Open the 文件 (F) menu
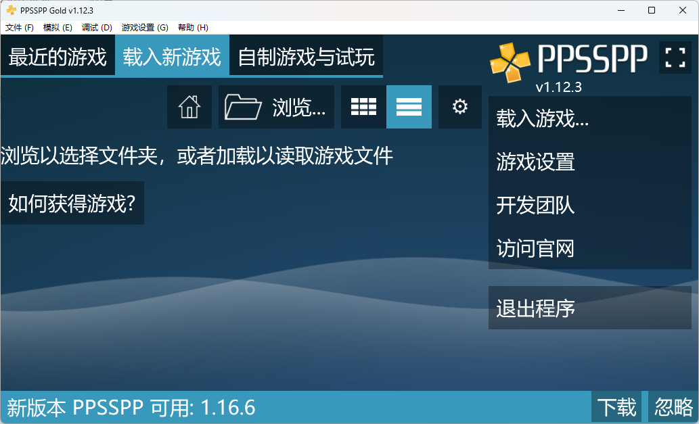 pyautogui.click(x=19, y=28)
